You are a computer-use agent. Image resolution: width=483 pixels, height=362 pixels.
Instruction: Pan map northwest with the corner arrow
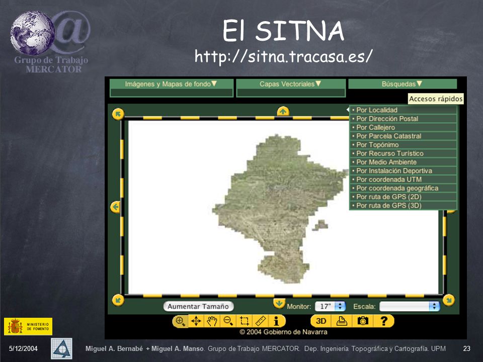[x=118, y=114]
